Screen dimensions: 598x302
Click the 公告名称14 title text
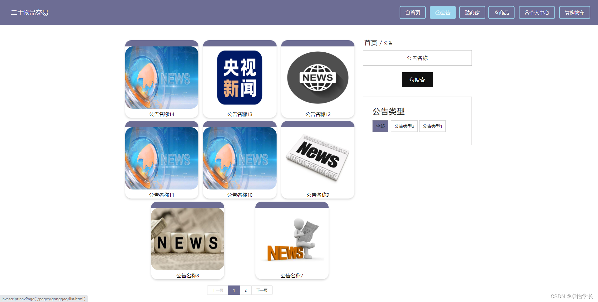click(162, 114)
